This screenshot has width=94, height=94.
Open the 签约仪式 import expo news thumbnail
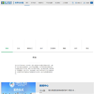pos(19,88)
